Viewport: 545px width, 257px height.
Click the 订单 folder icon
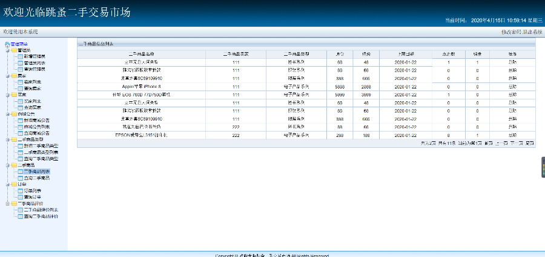(14, 184)
